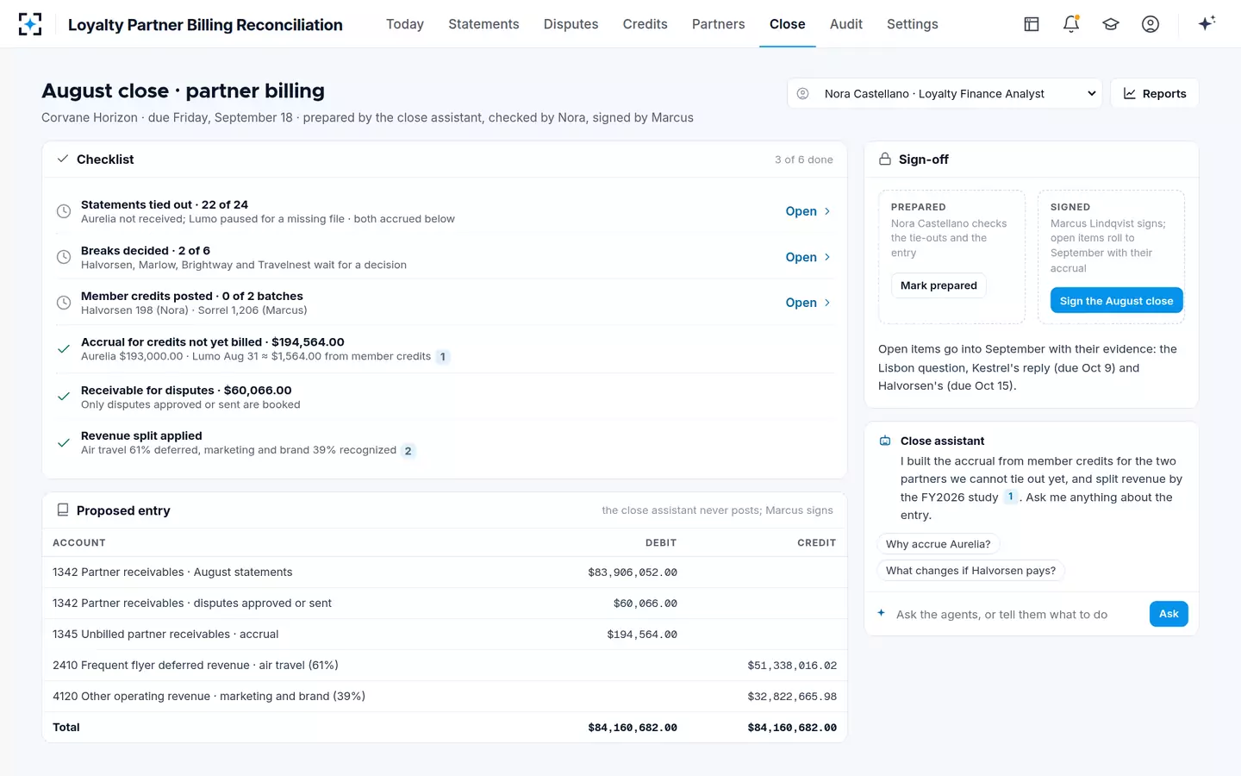Open FY2026 study reference 1 in assistant

[x=1011, y=497]
